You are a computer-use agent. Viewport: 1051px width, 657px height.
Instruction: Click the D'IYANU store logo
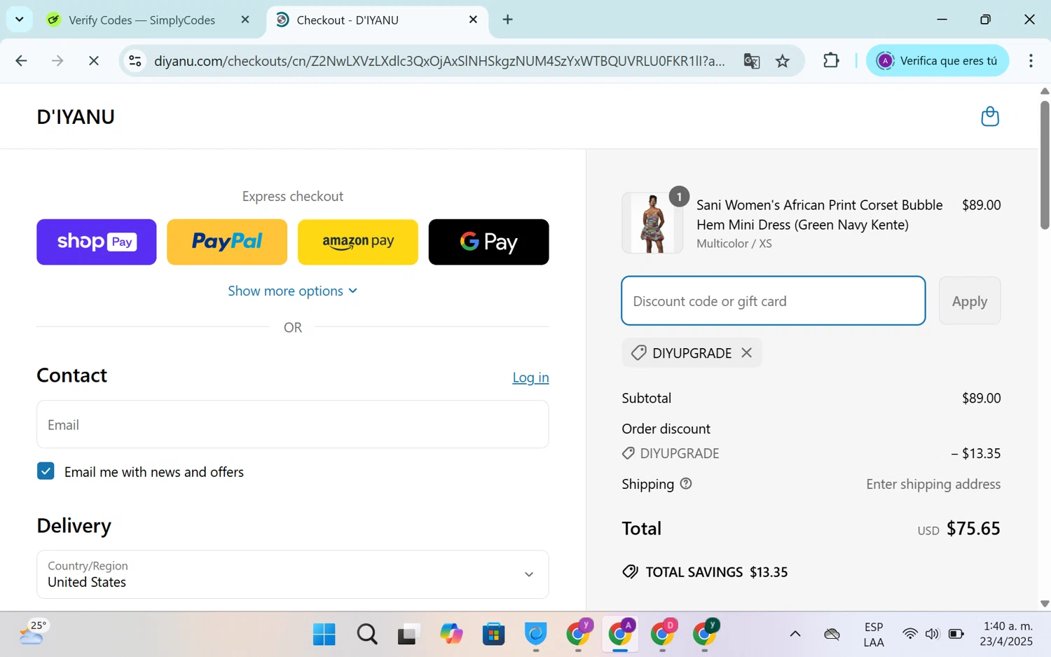[76, 116]
